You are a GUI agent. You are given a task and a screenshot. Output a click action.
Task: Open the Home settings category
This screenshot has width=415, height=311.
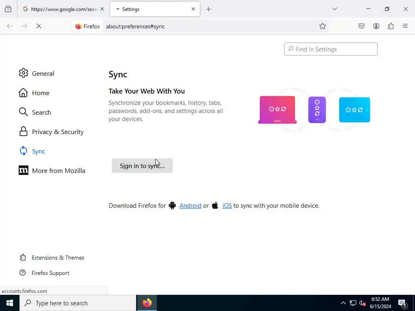click(34, 93)
